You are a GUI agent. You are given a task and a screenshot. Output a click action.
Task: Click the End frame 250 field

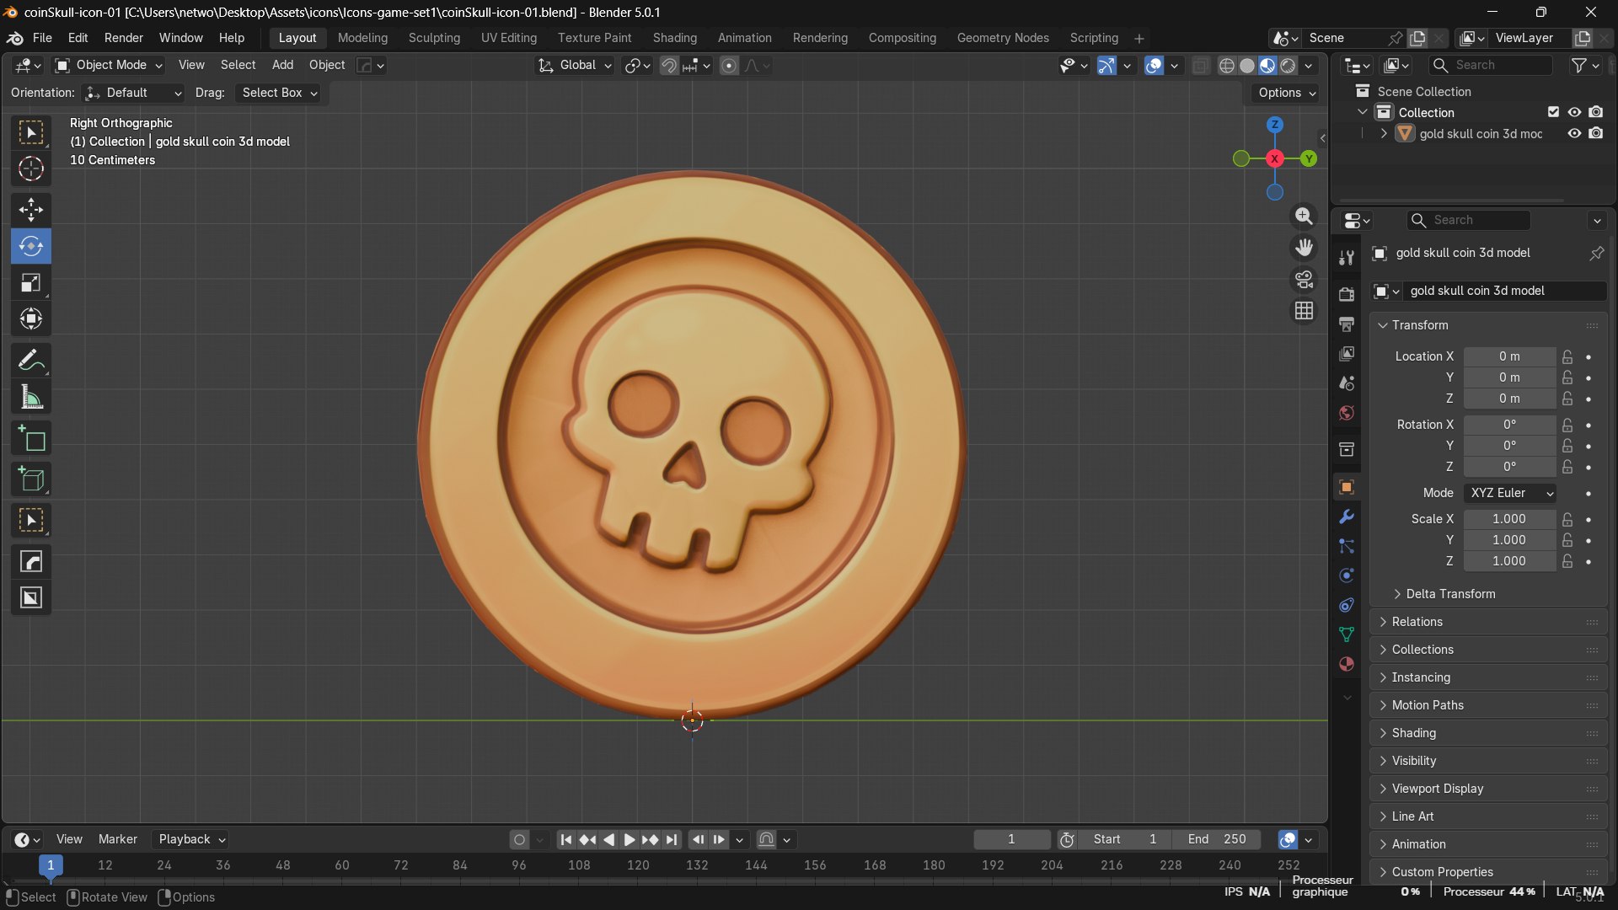(x=1217, y=839)
